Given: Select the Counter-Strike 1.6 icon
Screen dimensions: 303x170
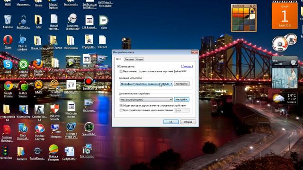Looking at the screenshot, I should (x=39, y=113).
